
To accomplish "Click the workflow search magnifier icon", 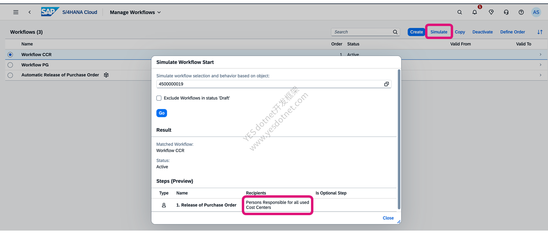I will [x=395, y=32].
